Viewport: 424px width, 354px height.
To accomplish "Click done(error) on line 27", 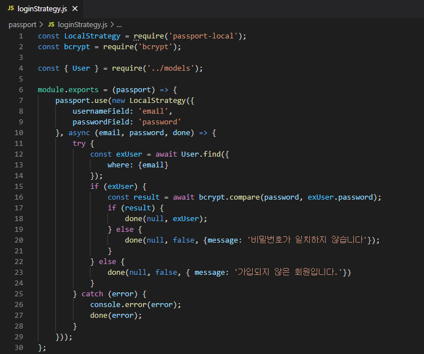I will click(114, 316).
